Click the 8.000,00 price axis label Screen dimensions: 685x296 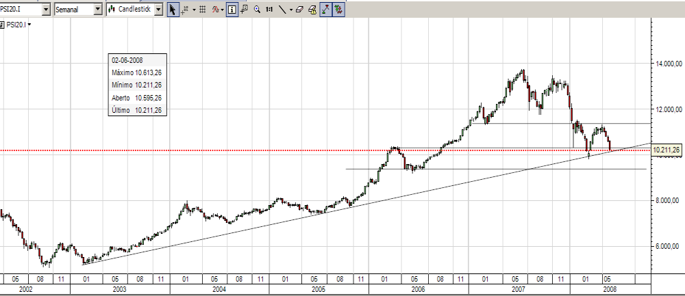tap(669, 200)
